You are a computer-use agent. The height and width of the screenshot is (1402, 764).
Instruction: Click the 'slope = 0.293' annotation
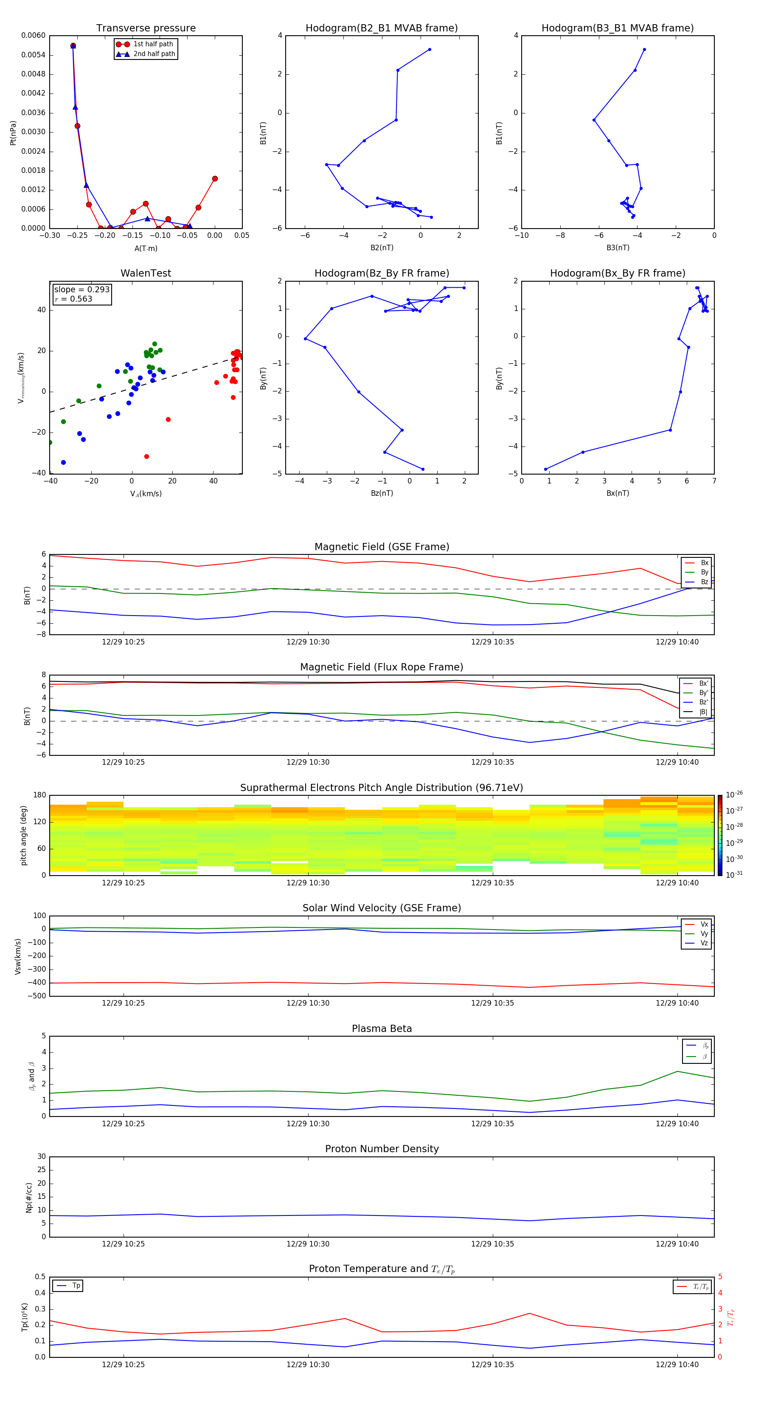[x=81, y=290]
